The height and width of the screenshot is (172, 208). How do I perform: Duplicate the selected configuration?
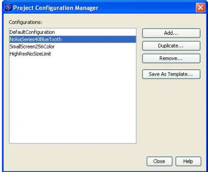coord(171,46)
